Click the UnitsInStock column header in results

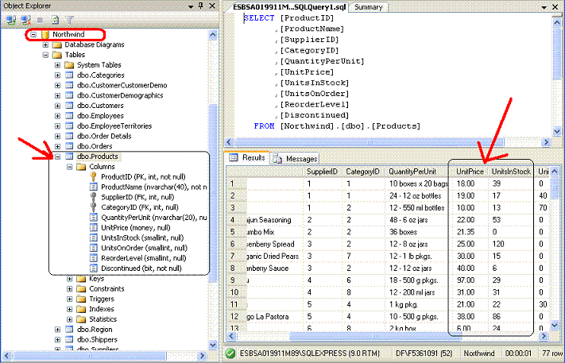point(511,172)
